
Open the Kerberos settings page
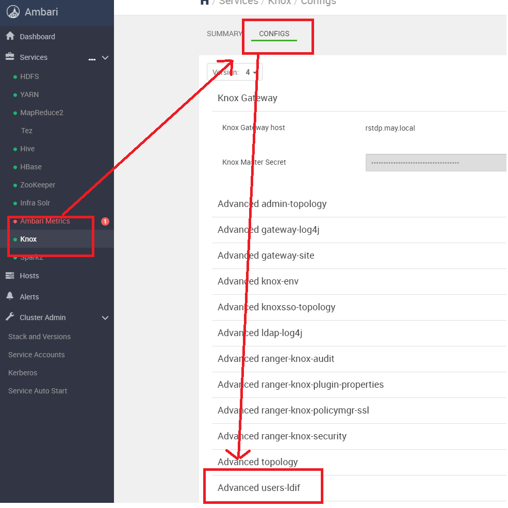[23, 373]
